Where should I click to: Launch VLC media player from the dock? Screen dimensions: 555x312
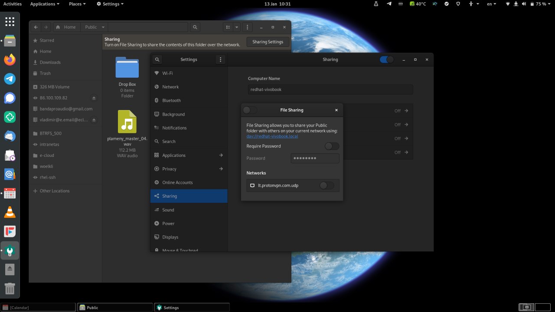[10, 212]
